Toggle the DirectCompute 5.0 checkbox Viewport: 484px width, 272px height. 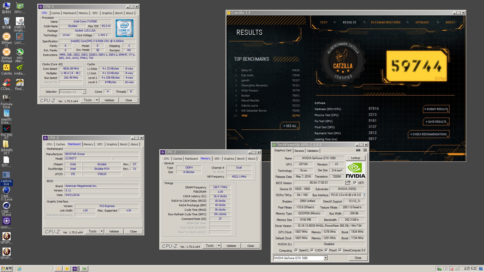(340, 250)
